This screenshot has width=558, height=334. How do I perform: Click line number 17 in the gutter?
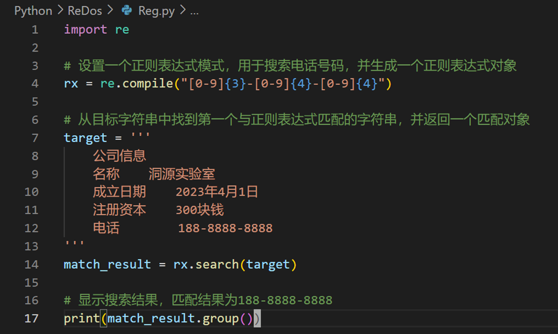31,318
